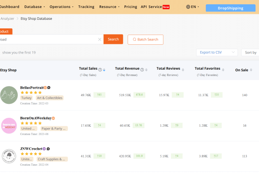The height and width of the screenshot is (173, 259).
Task: Click black badge next to JNWCrochet
Action: pos(48,149)
